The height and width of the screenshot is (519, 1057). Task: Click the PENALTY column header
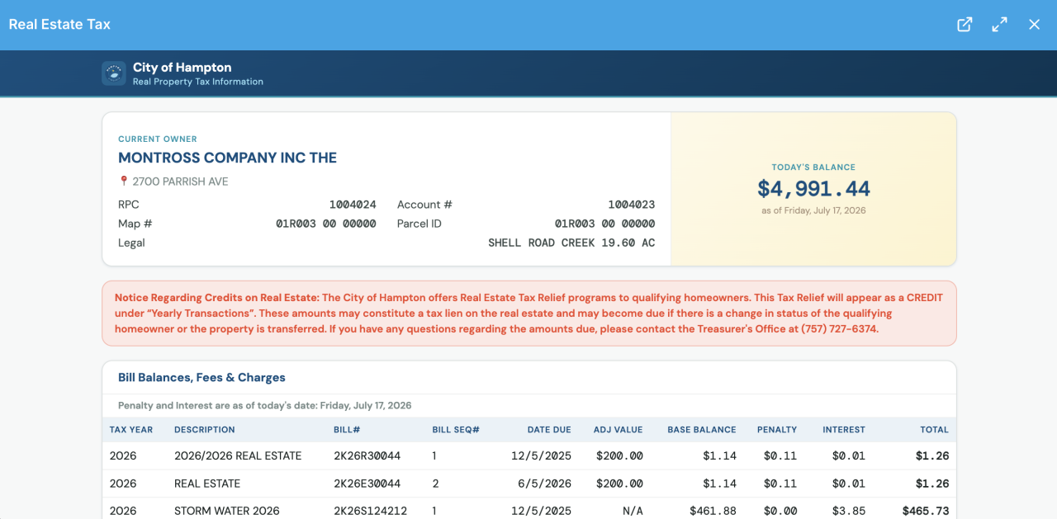[x=777, y=430]
